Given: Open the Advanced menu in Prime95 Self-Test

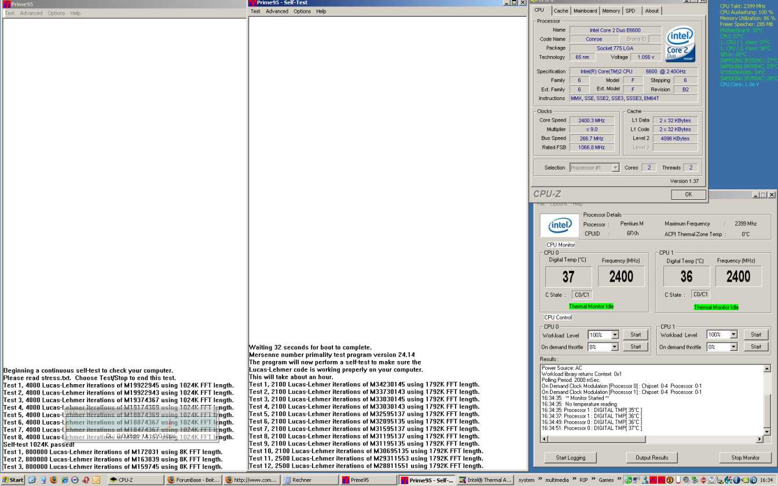Looking at the screenshot, I should pyautogui.click(x=277, y=12).
